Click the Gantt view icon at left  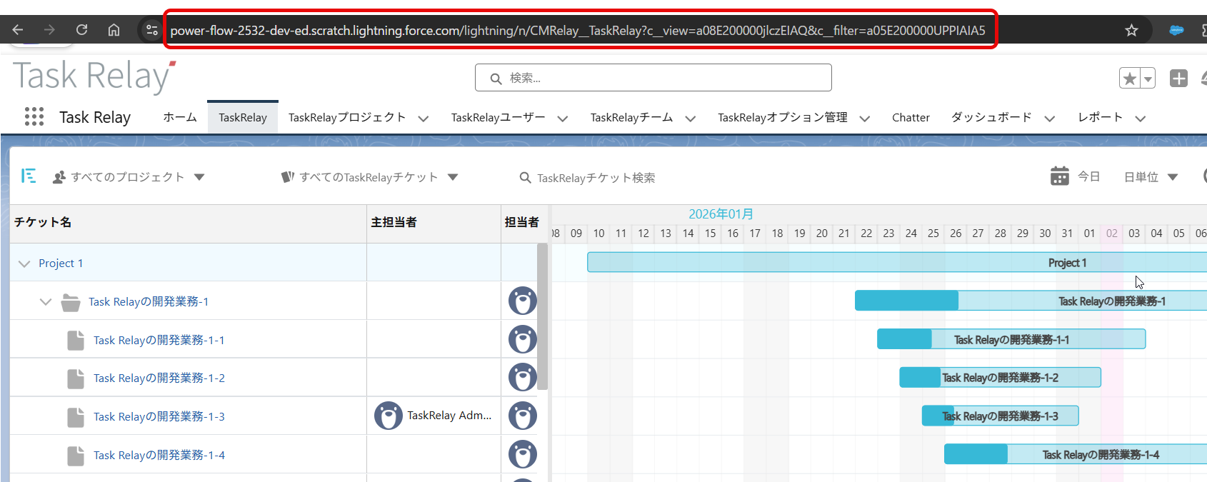(x=29, y=176)
